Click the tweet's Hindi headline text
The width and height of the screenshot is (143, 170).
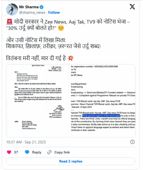tap(68, 25)
